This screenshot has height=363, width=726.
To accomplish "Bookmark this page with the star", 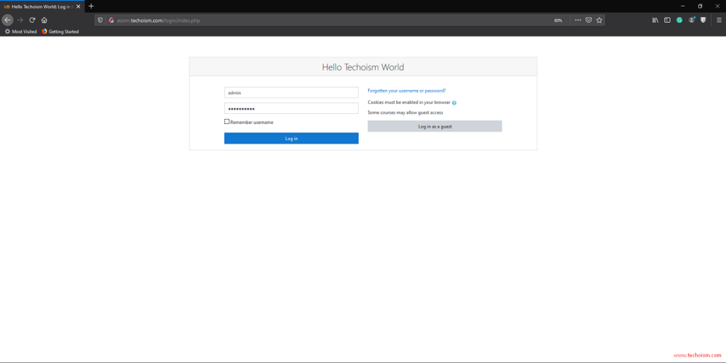I will [599, 20].
